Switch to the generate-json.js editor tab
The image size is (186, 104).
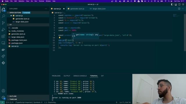[x=77, y=9]
